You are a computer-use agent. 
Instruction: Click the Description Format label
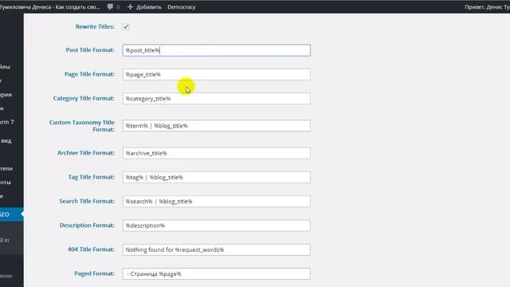point(87,225)
